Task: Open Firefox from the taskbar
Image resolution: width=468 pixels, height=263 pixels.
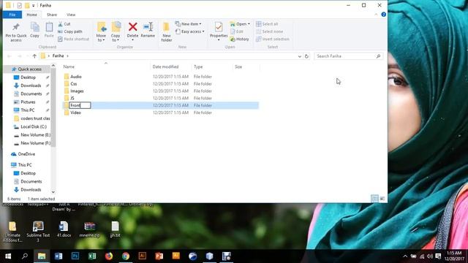Action: coord(109,256)
